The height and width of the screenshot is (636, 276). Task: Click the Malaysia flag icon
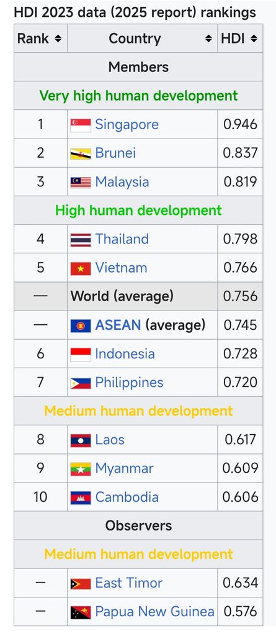[x=81, y=183]
